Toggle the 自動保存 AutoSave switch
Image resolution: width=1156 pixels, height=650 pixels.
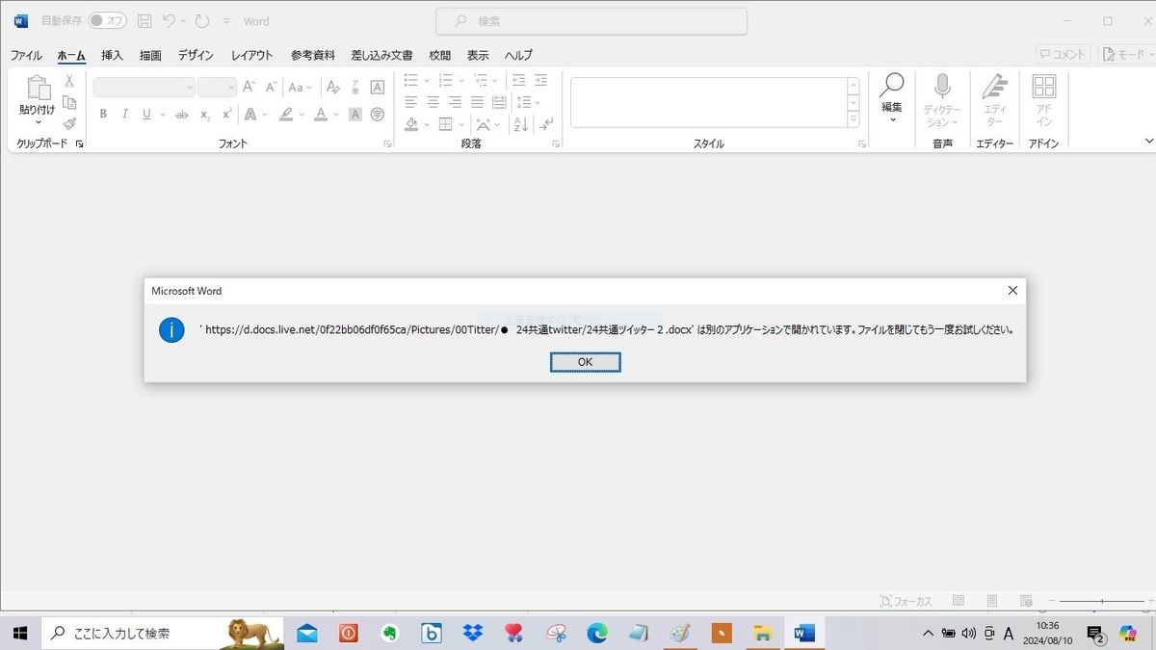(x=108, y=20)
